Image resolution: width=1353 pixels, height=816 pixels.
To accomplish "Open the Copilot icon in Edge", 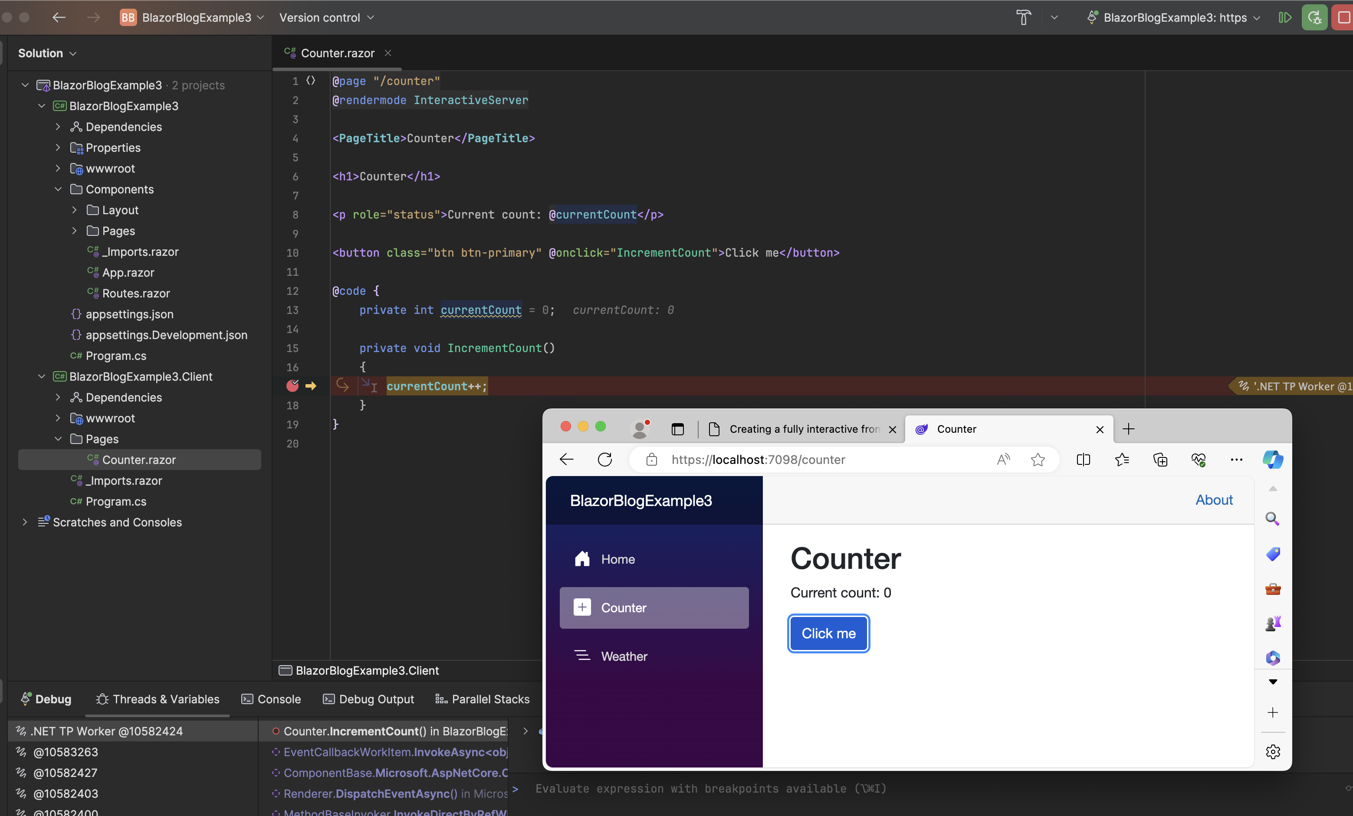I will (1273, 459).
